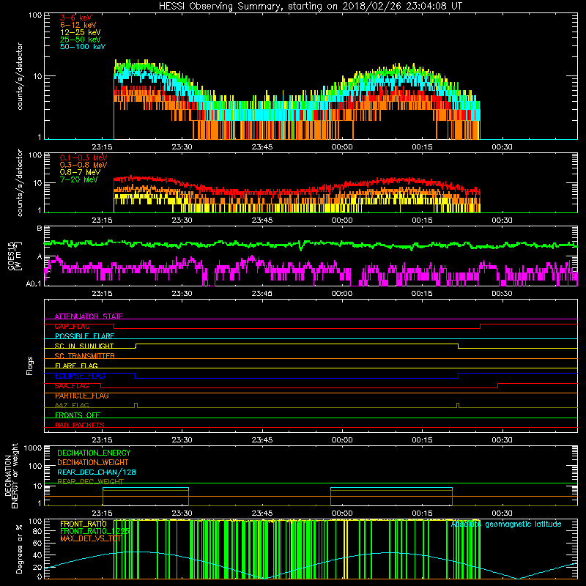Select the 7-20 MeV legend label
This screenshot has width=586, height=586.
79,179
